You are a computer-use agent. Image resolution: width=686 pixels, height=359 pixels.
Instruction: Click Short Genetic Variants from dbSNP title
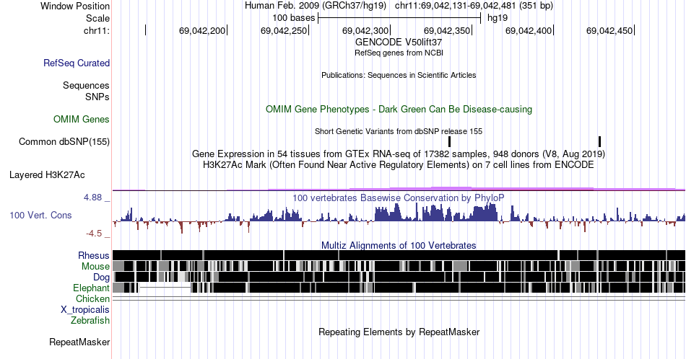point(399,131)
